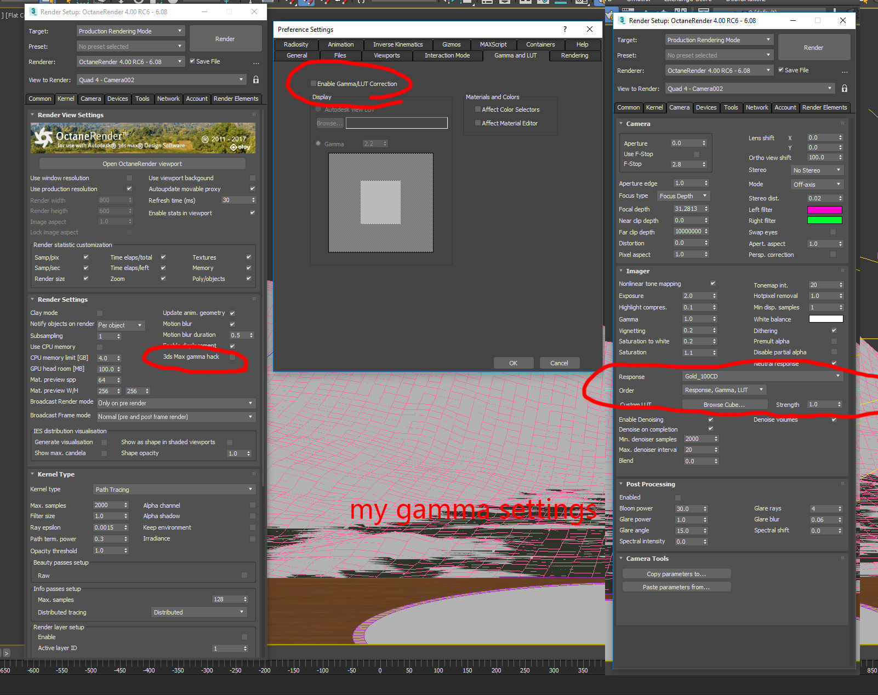The height and width of the screenshot is (695, 878).
Task: Click Open OctaneRender viewport button
Action: (142, 164)
